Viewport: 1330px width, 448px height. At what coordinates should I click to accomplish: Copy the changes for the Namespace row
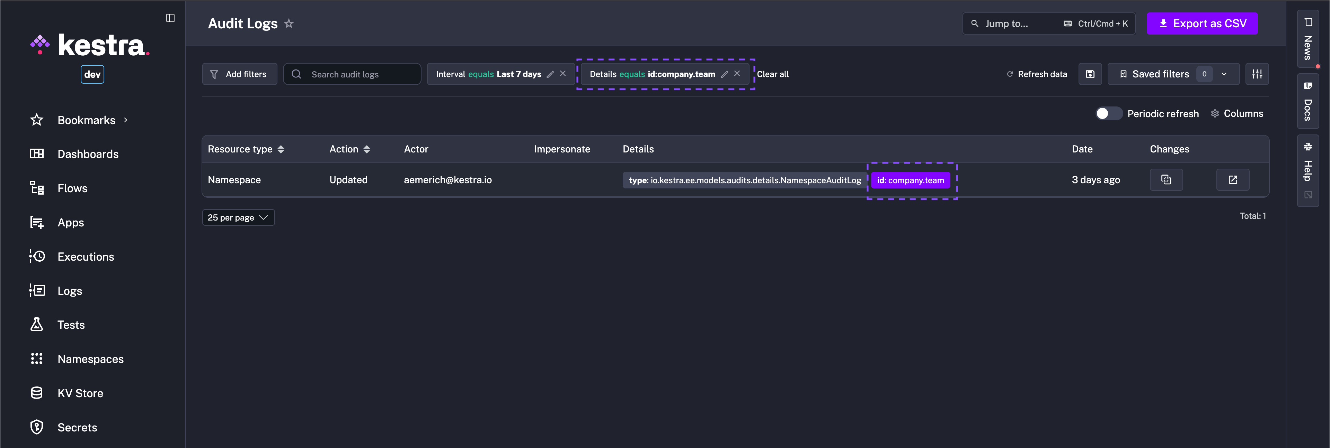1166,179
